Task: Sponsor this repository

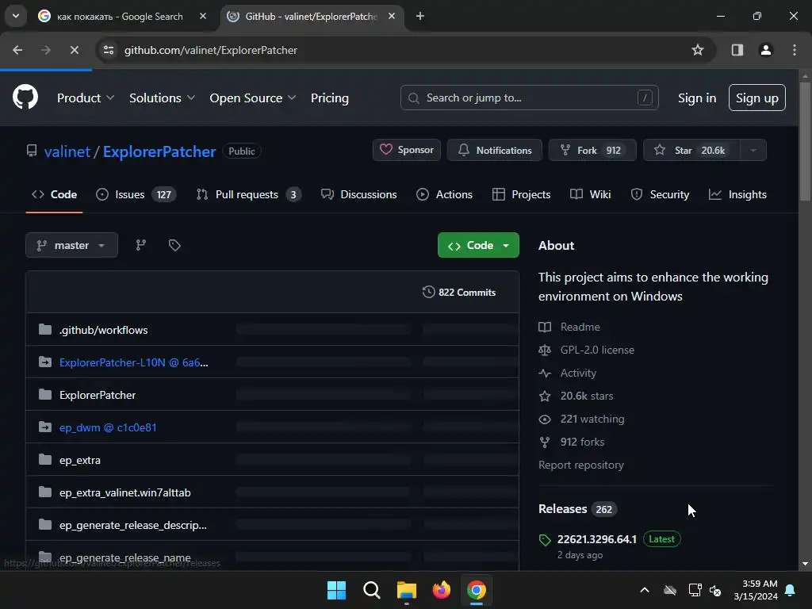Action: click(407, 150)
